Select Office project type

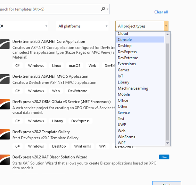coord(140,100)
